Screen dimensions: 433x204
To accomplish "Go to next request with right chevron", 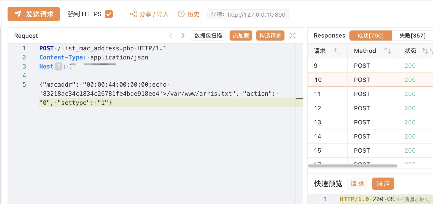I will [183, 36].
